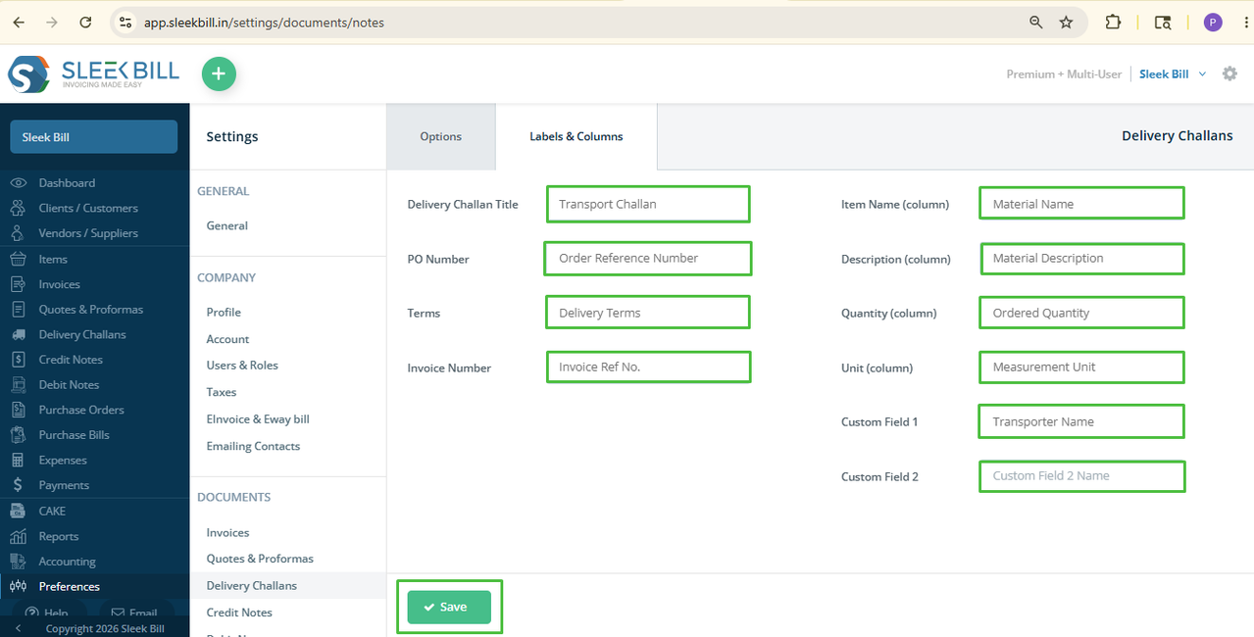Image resolution: width=1254 pixels, height=637 pixels.
Task: Click the Accounting icon
Action: point(18,562)
